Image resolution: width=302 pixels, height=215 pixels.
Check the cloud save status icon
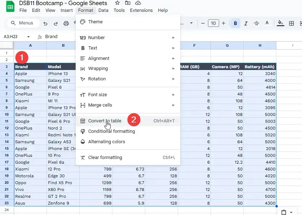coord(138,3)
